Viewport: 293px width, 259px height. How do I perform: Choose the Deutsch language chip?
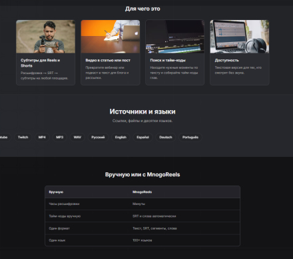166,137
